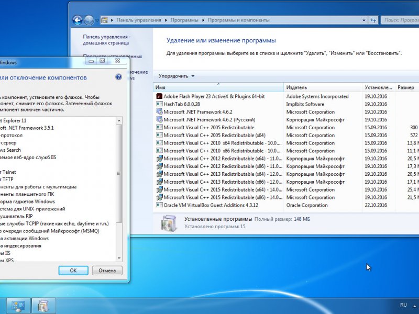Expand breadcrumb arrow before Программы и компоненты

pyautogui.click(x=203, y=20)
